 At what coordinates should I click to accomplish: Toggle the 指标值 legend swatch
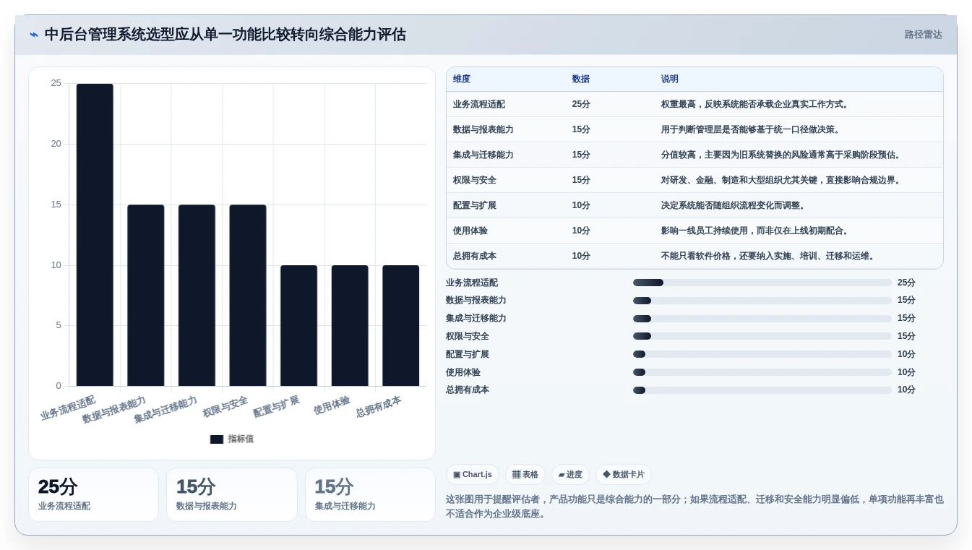(x=217, y=439)
